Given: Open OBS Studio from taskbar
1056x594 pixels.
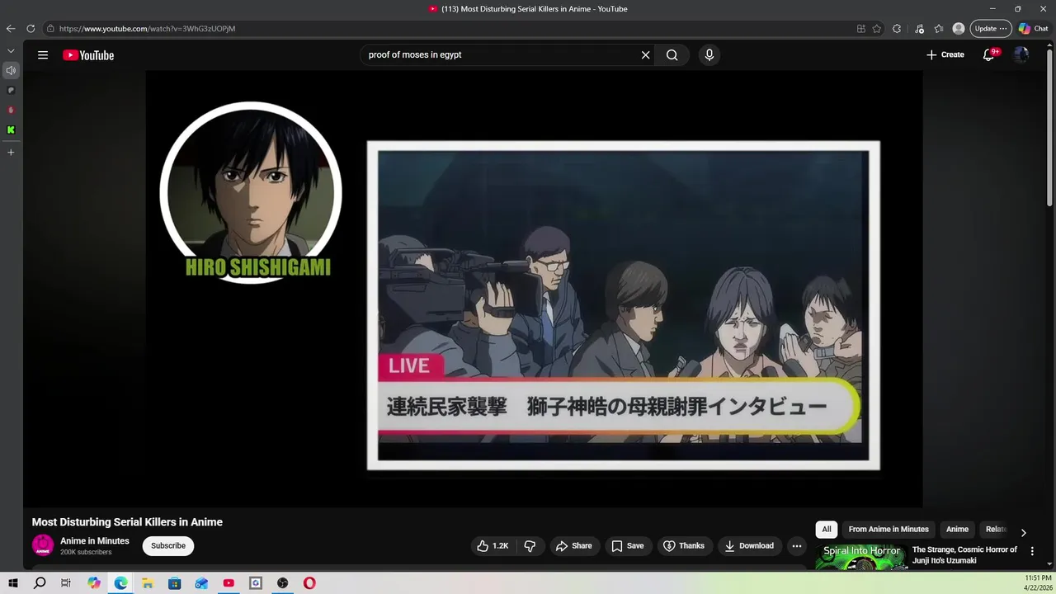Looking at the screenshot, I should [x=283, y=583].
